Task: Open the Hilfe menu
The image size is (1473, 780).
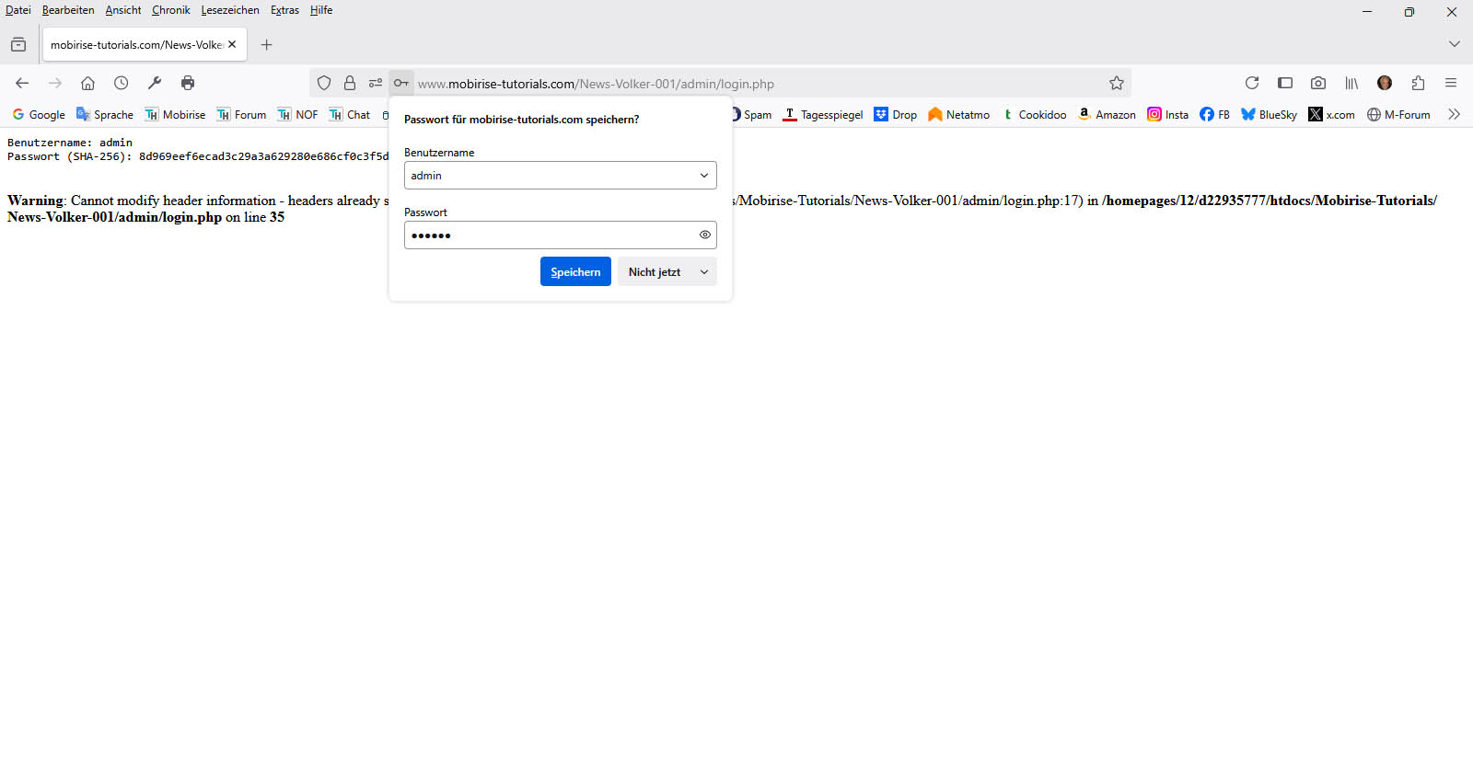Action: 321,10
